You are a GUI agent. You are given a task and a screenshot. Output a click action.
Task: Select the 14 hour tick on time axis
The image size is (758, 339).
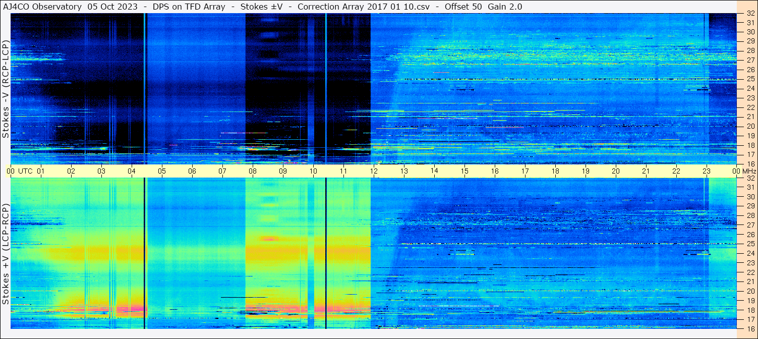pyautogui.click(x=434, y=171)
